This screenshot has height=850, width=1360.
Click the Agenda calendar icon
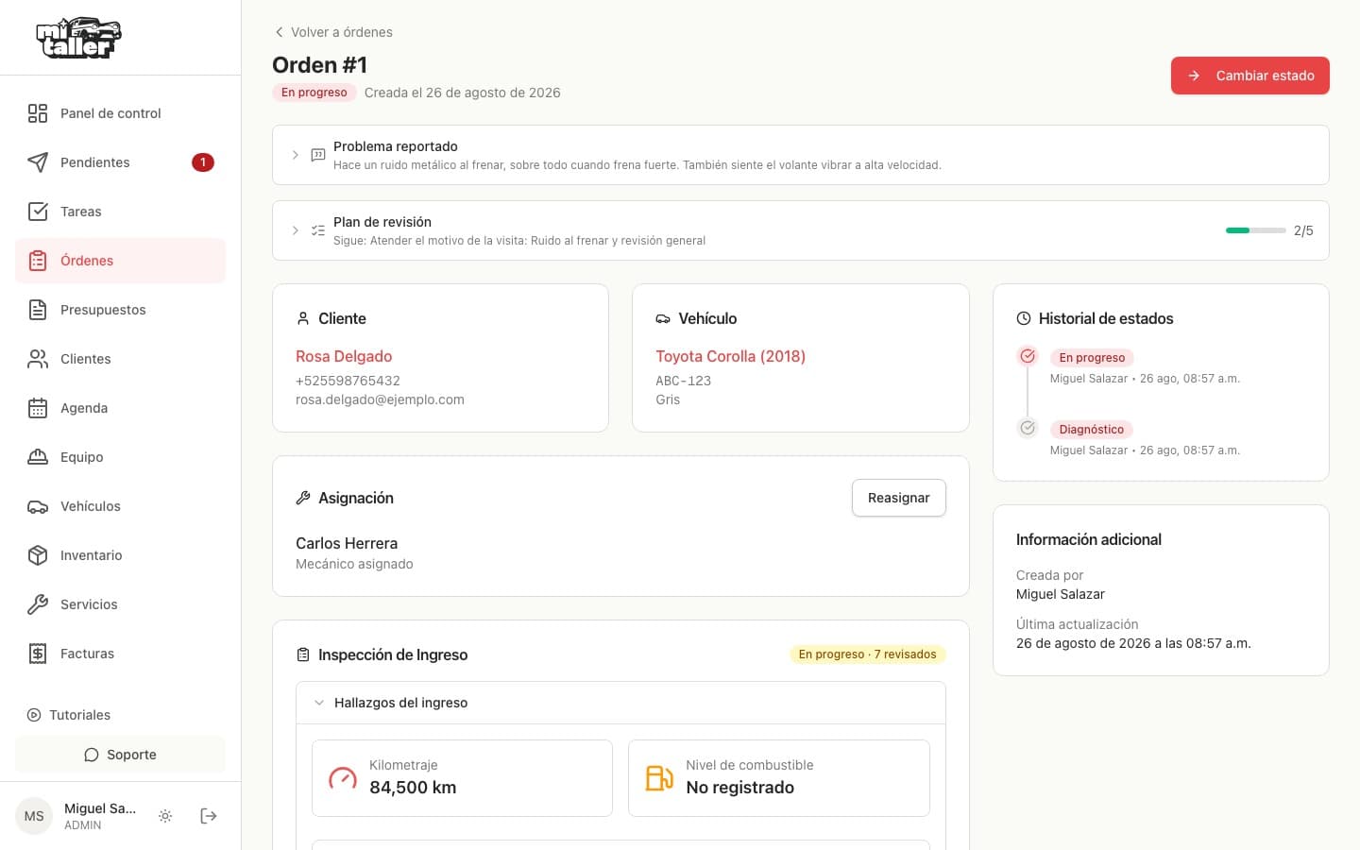click(38, 408)
